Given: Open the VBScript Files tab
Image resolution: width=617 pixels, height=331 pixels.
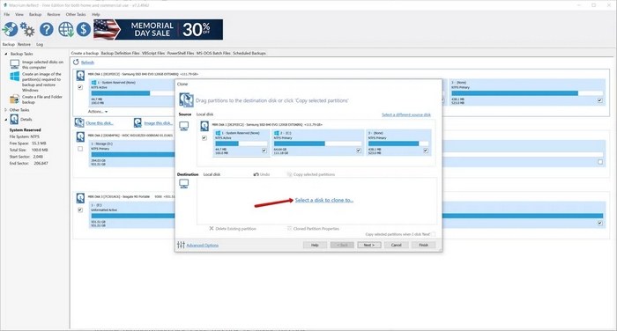Looking at the screenshot, I should (153, 53).
